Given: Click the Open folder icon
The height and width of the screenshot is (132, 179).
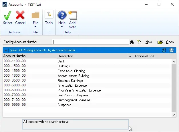Looking at the screenshot, I should (160, 42).
